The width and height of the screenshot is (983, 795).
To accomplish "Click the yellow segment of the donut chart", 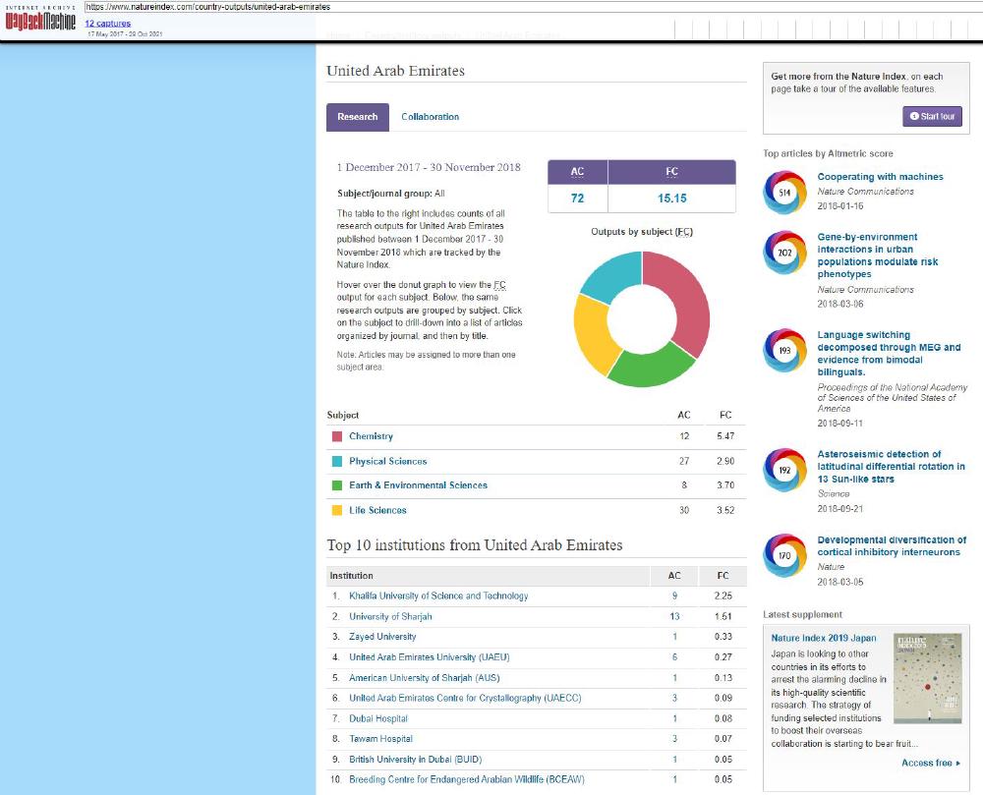I will coord(593,335).
